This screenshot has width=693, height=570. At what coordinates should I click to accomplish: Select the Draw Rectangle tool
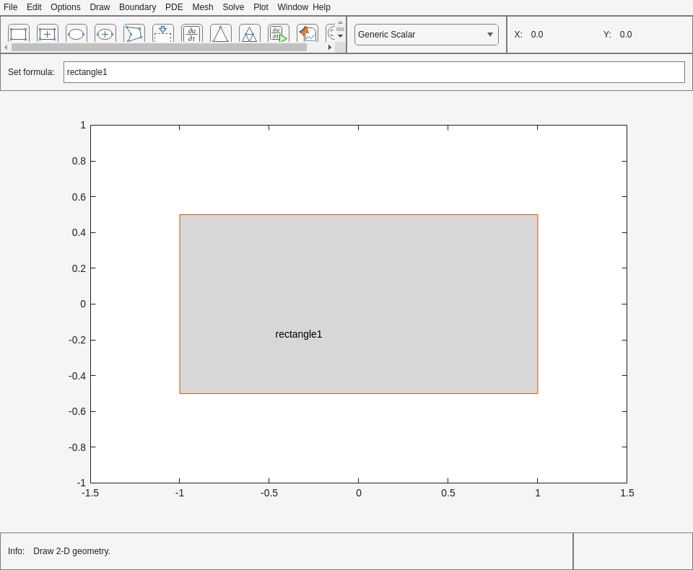[19, 34]
